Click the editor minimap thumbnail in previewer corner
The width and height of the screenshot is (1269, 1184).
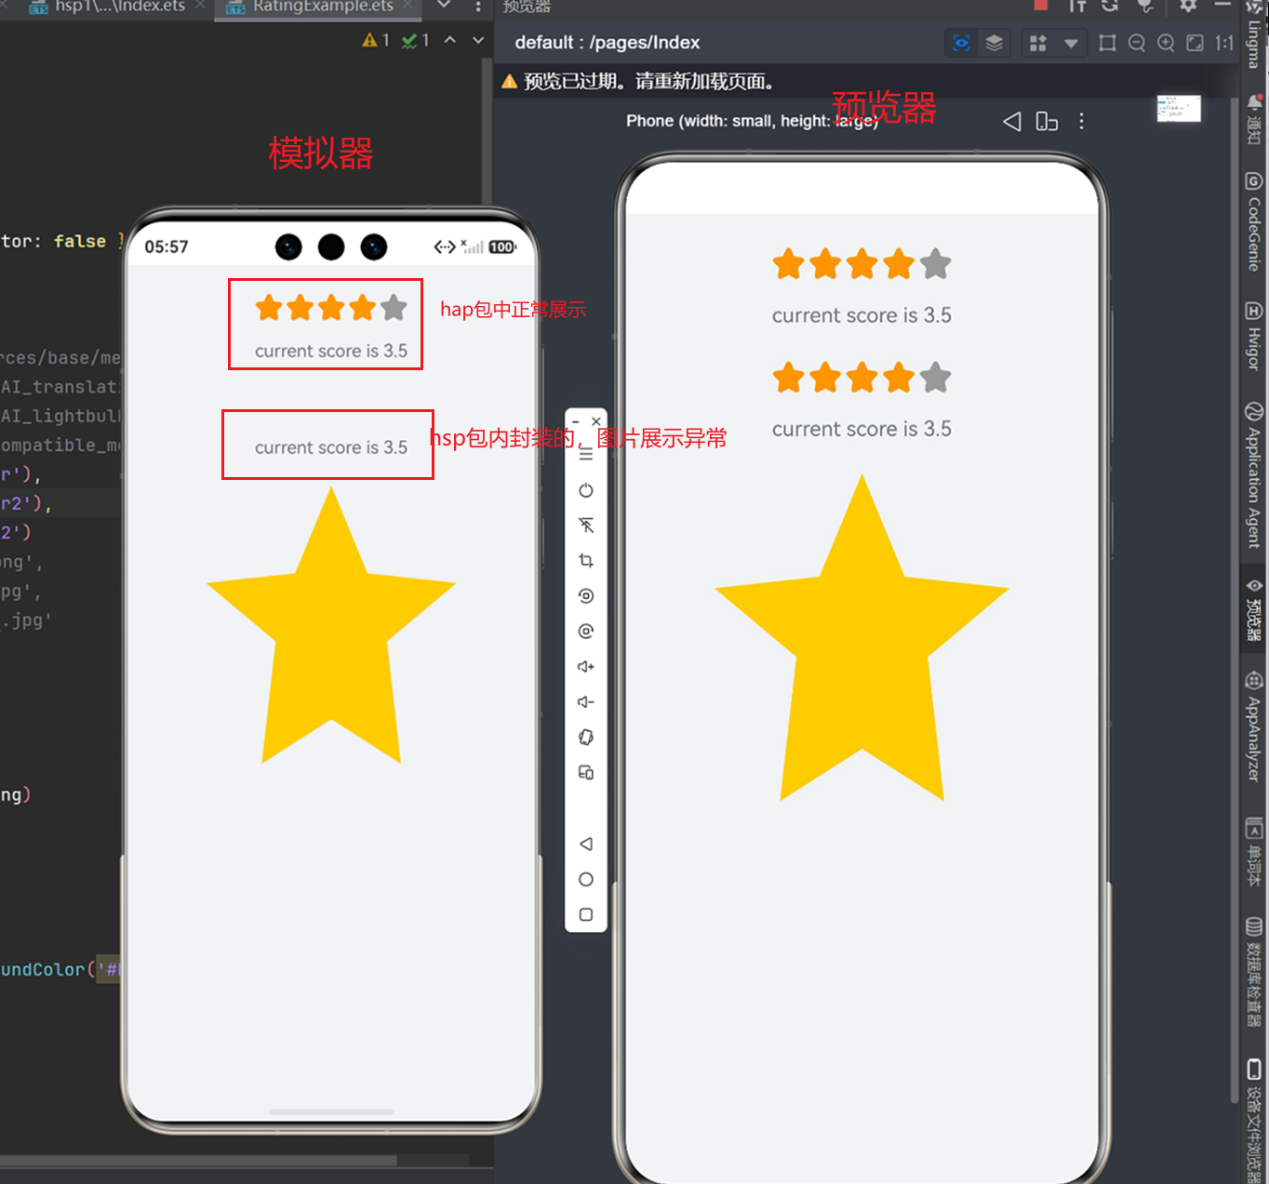point(1179,109)
